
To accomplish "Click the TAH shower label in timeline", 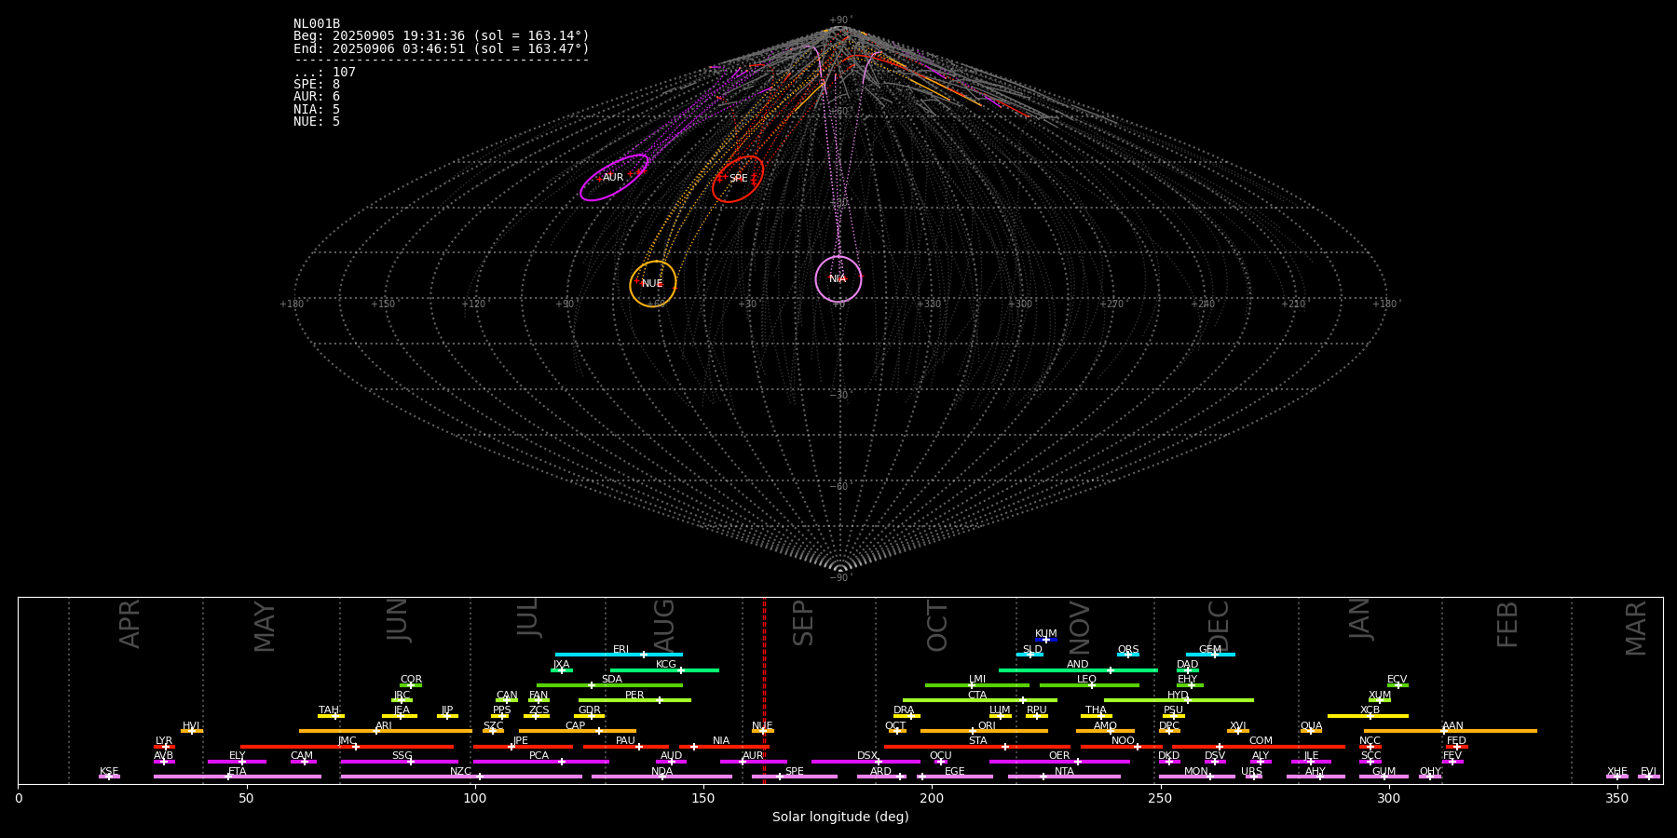I will click(x=329, y=710).
